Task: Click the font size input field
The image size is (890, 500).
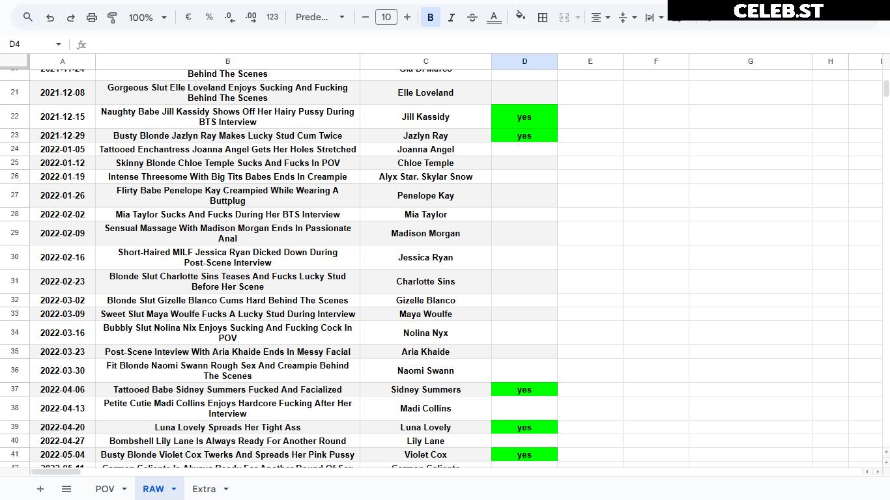Action: point(386,18)
